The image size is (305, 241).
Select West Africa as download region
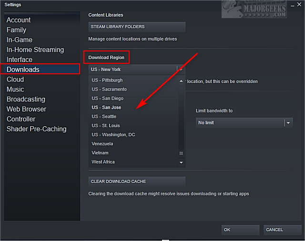tap(134, 162)
